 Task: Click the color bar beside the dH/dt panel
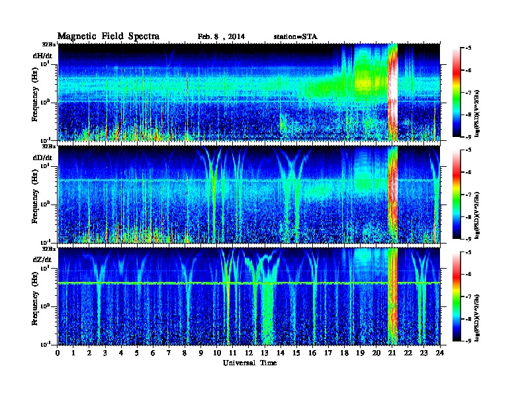(x=457, y=93)
